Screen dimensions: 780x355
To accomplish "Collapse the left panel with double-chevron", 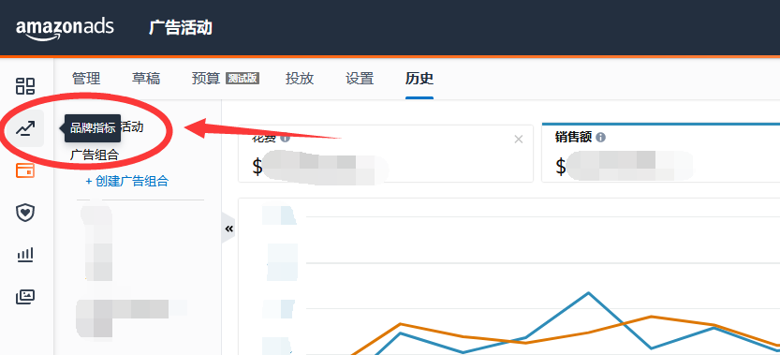I will (x=228, y=229).
